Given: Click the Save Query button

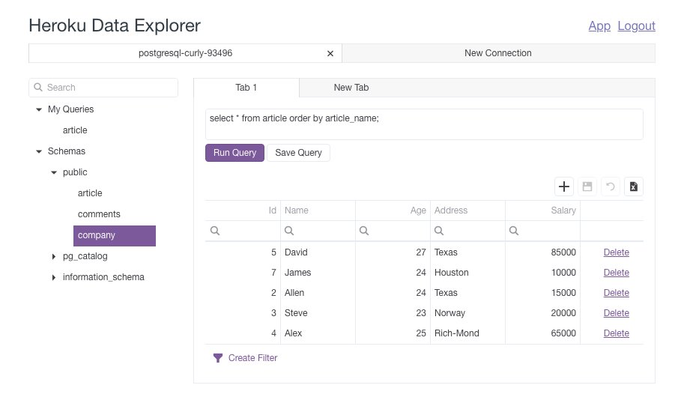Looking at the screenshot, I should click(x=298, y=153).
